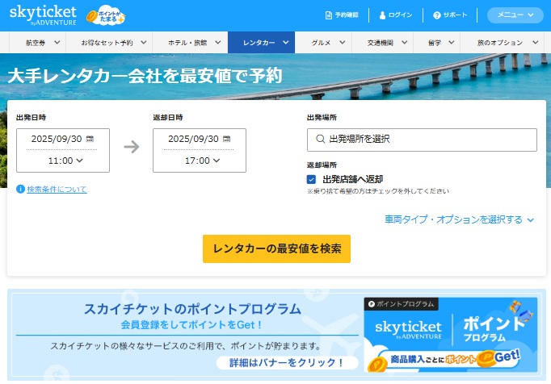This screenshot has width=551, height=384.
Task: Open the 留学 menu item
Action: [x=437, y=43]
